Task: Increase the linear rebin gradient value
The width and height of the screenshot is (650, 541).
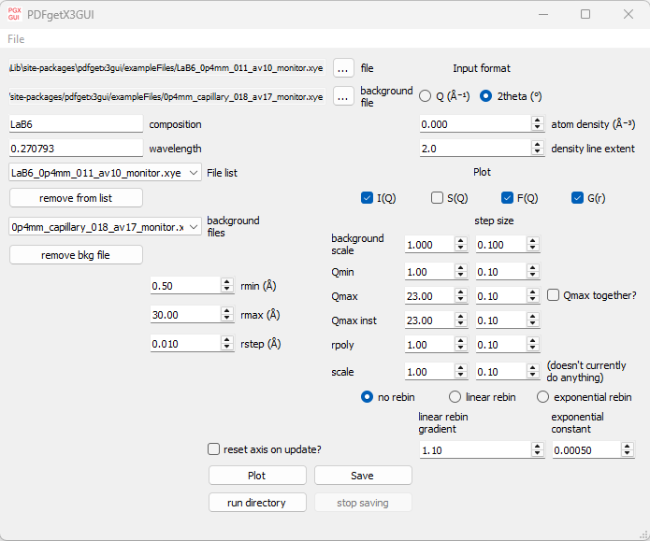Action: [537, 446]
